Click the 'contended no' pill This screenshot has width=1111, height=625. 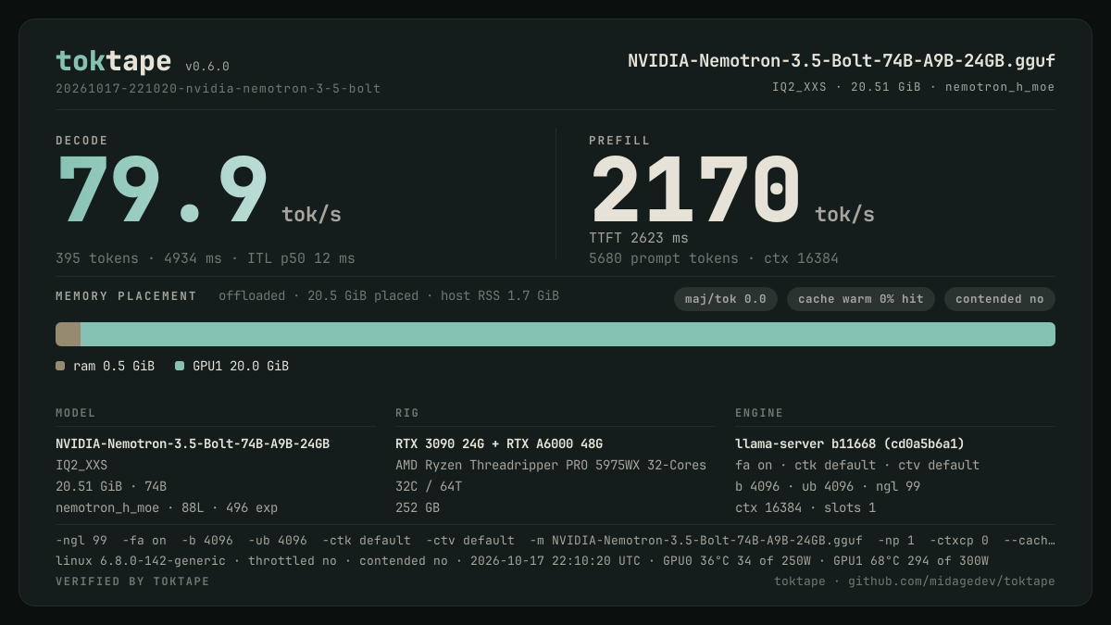1000,299
